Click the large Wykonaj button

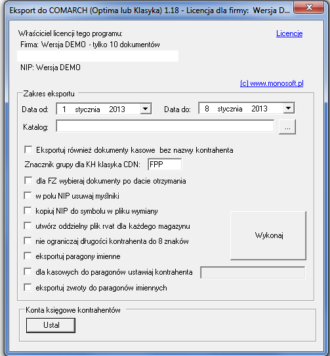(268, 235)
